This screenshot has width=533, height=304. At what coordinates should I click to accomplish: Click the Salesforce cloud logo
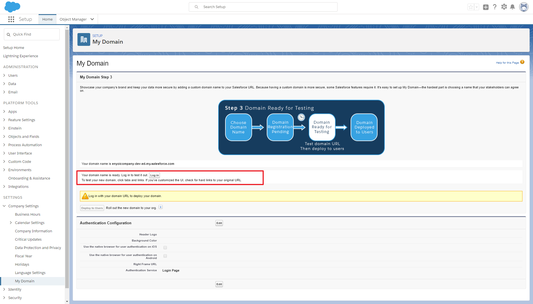point(12,7)
